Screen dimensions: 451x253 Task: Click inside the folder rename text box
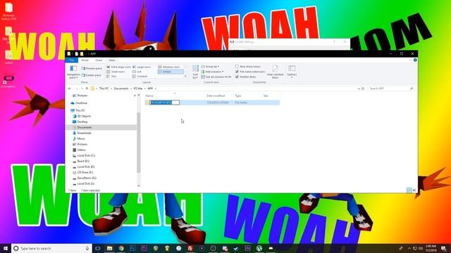(x=164, y=103)
